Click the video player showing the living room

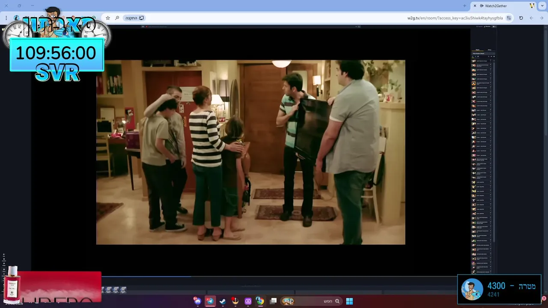coord(250,152)
